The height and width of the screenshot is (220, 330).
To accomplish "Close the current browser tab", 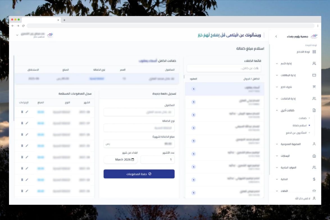I will (x=58, y=20).
